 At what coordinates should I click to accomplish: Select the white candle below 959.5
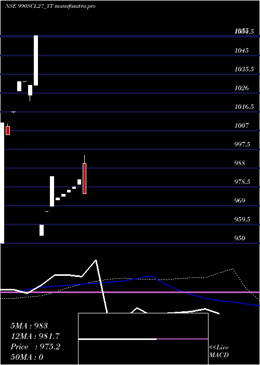(x=42, y=230)
